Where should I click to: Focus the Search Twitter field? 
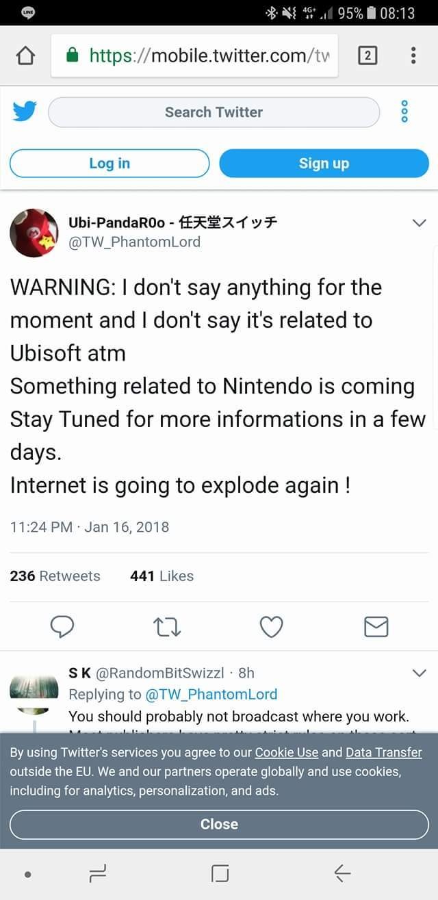point(214,112)
